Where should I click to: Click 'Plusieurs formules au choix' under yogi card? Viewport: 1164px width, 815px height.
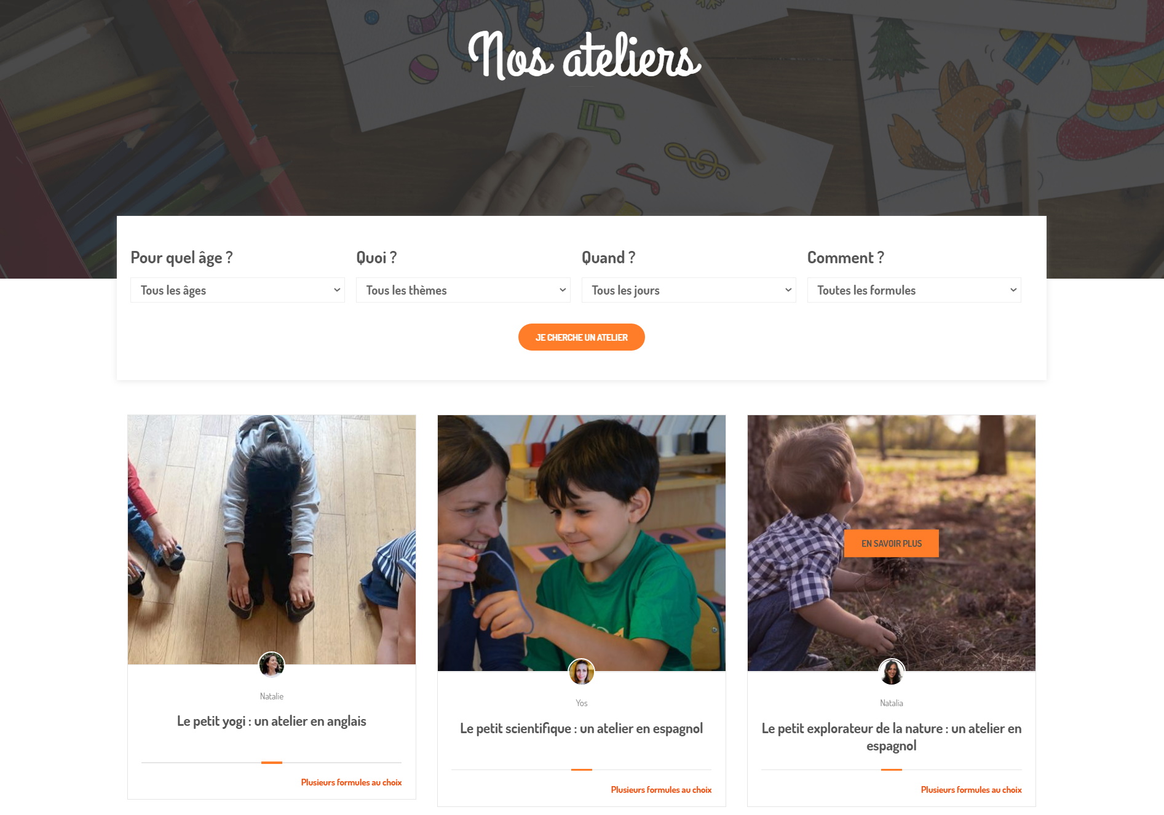351,782
